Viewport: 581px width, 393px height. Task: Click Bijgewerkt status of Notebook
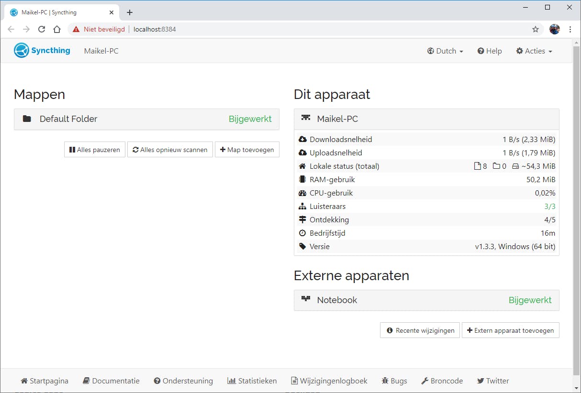coord(530,300)
